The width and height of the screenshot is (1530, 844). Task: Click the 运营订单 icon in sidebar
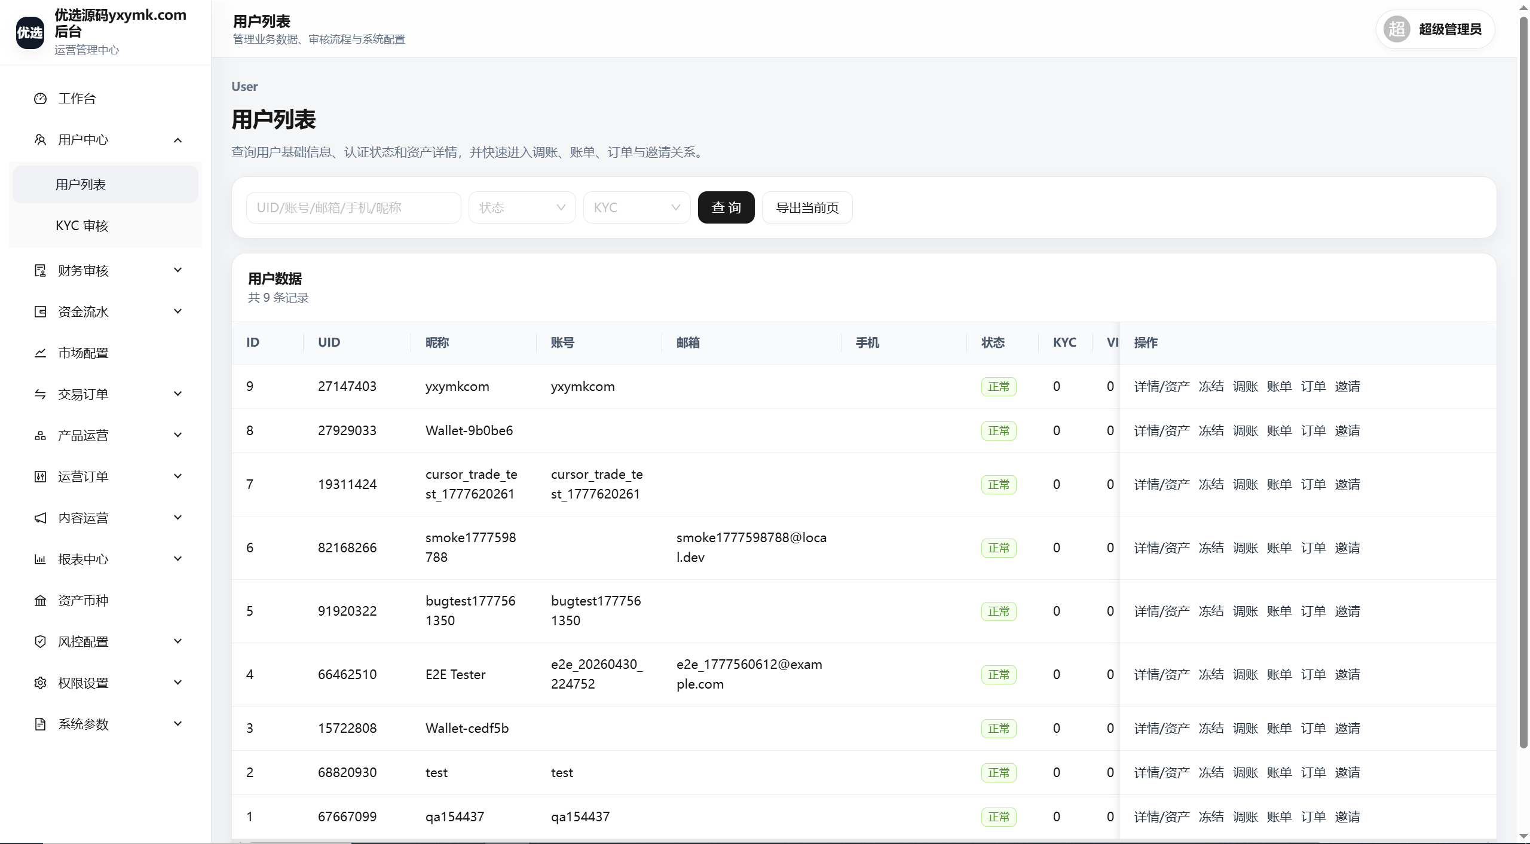(x=40, y=477)
